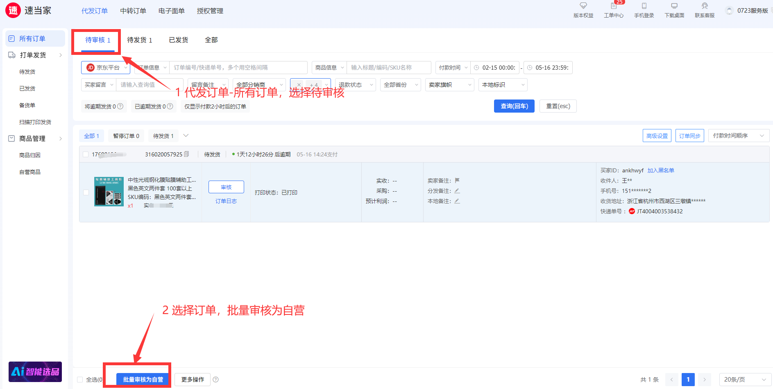Click help icon next to 更多操作
Viewport: 773px width, 389px height.
tap(215, 380)
